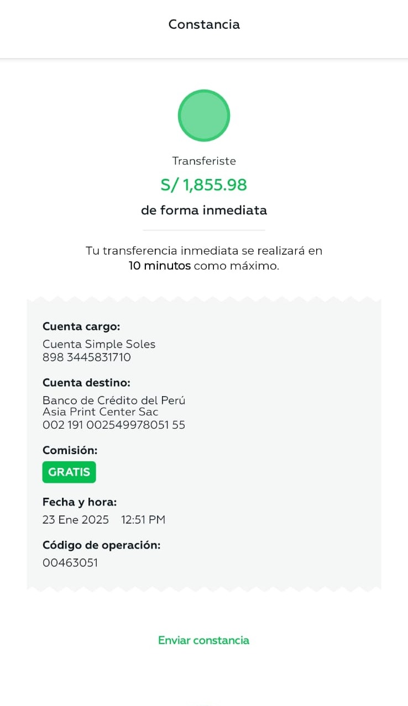This screenshot has width=408, height=706.
Task: Select the transferred amount S/ 1,855.98
Action: (203, 185)
